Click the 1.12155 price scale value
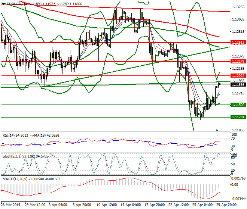Image resolution: width=247 pixels, height=209 pixels. point(238,69)
